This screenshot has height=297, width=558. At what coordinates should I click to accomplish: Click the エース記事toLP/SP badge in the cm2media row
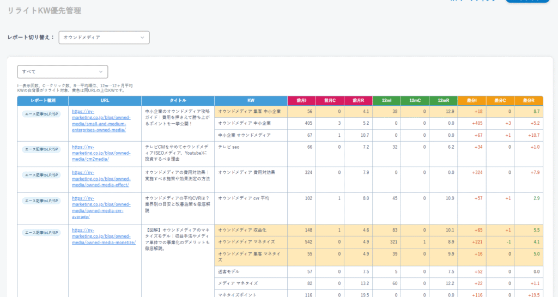41,149
